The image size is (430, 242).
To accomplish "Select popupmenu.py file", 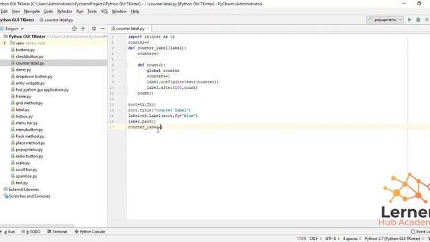I will click(29, 149).
